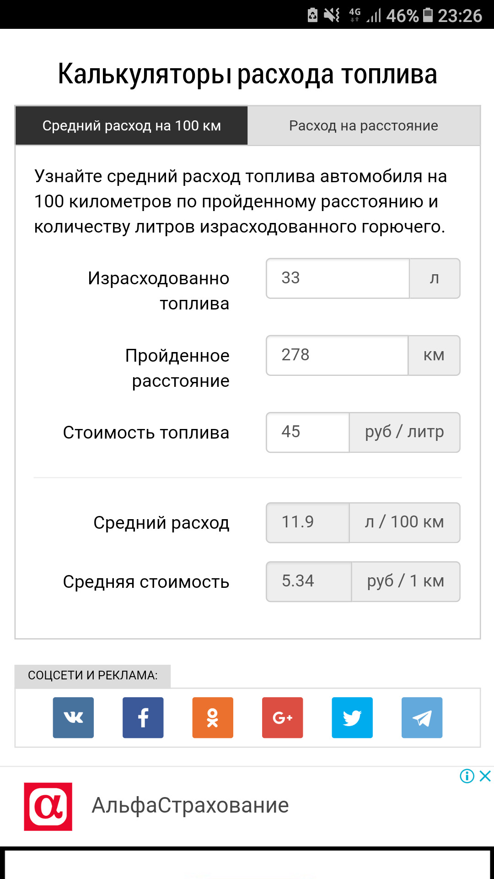Open the АльфаСтрахование ad link
This screenshot has width=494, height=879.
190,805
